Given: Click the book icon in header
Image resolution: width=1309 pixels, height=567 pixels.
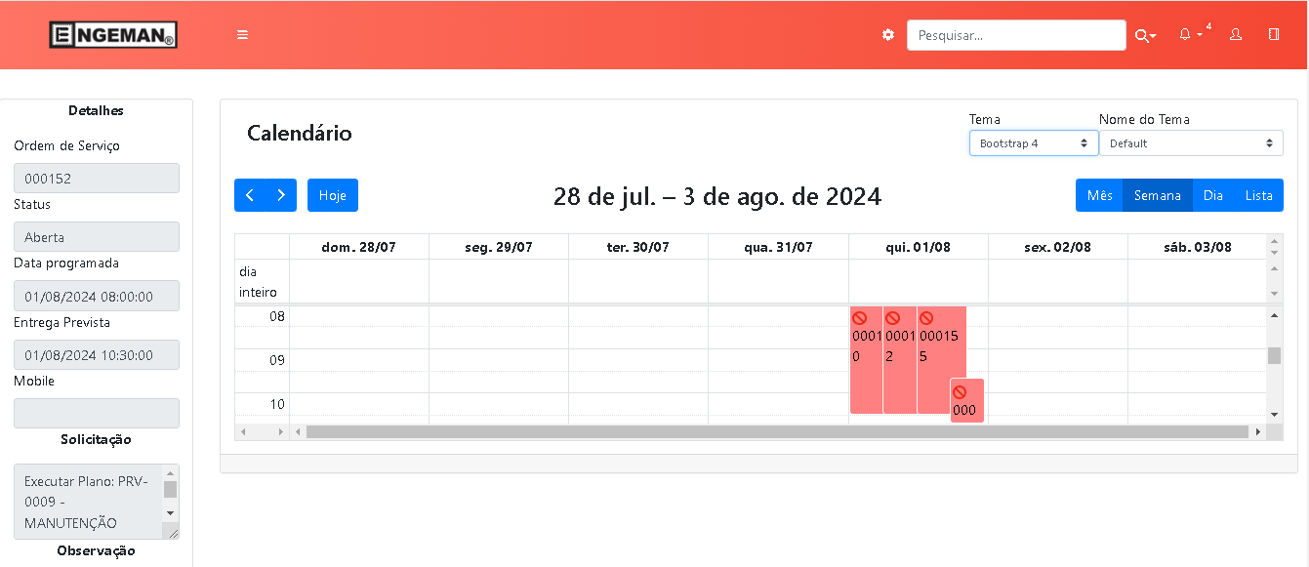Looking at the screenshot, I should coord(1274,34).
